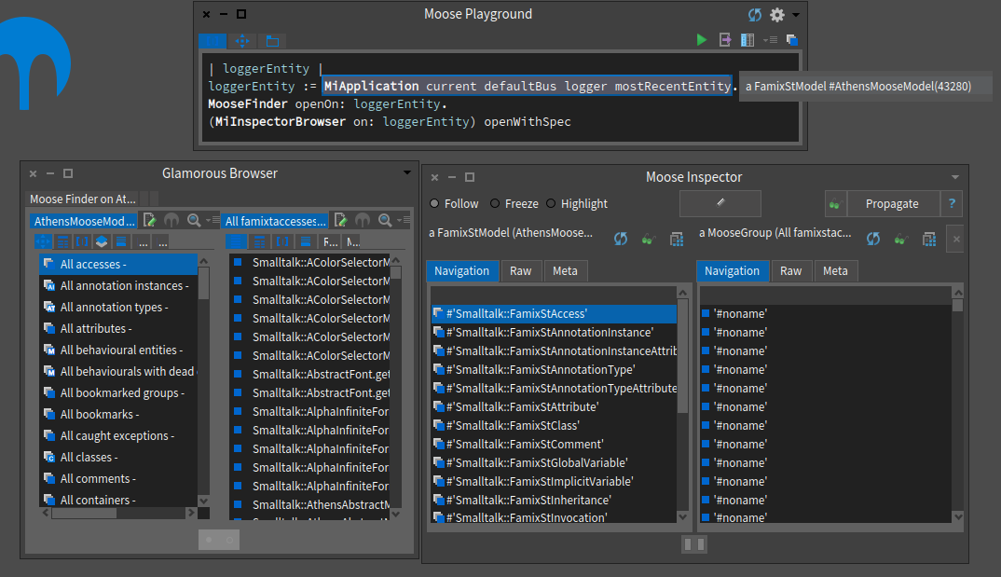Open the Moose Playground settings gear
The height and width of the screenshot is (577, 1001).
click(776, 15)
